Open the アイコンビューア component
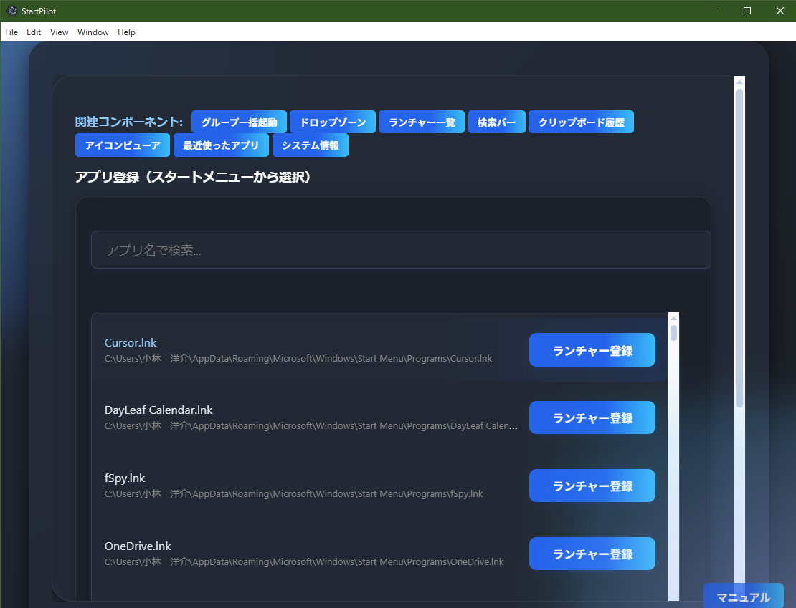The image size is (796, 608). 123,145
